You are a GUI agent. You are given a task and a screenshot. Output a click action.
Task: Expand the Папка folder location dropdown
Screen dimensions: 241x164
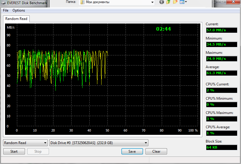tap(153, 2)
